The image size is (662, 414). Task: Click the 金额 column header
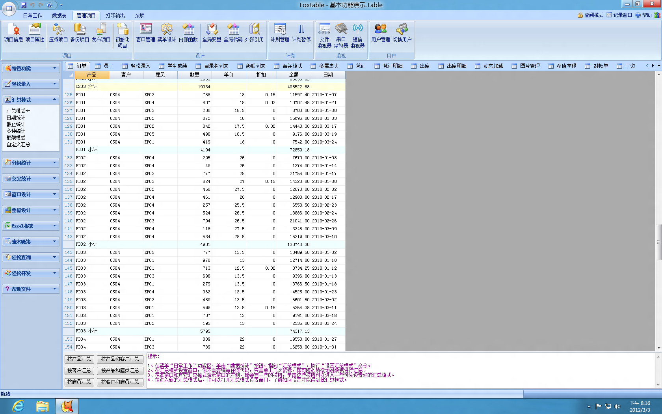pos(294,75)
